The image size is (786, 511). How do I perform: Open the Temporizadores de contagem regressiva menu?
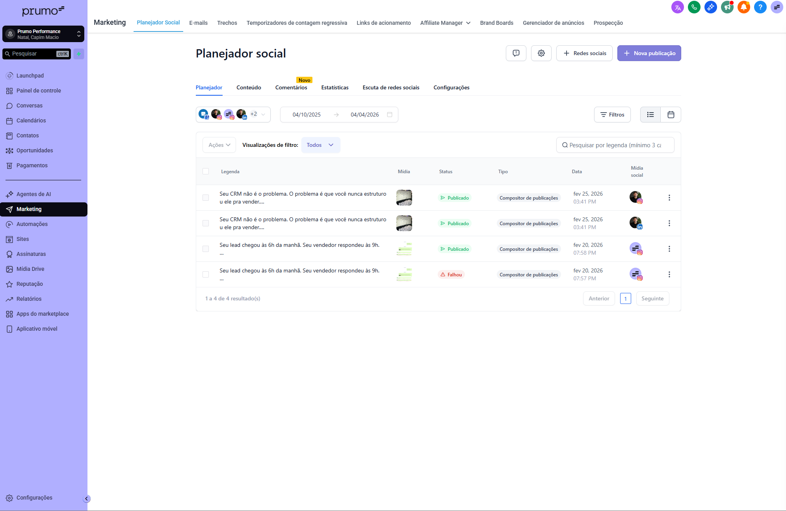[x=297, y=23]
